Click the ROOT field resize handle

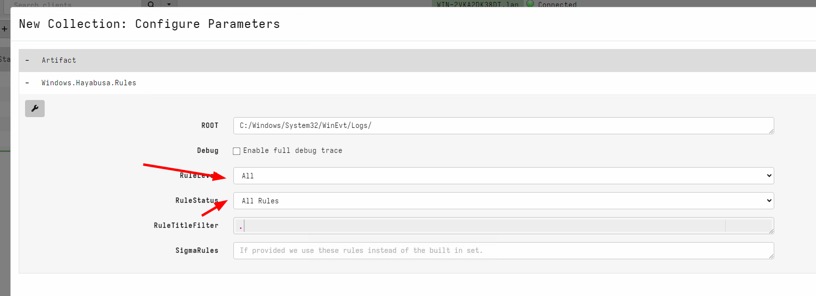[x=771, y=131]
